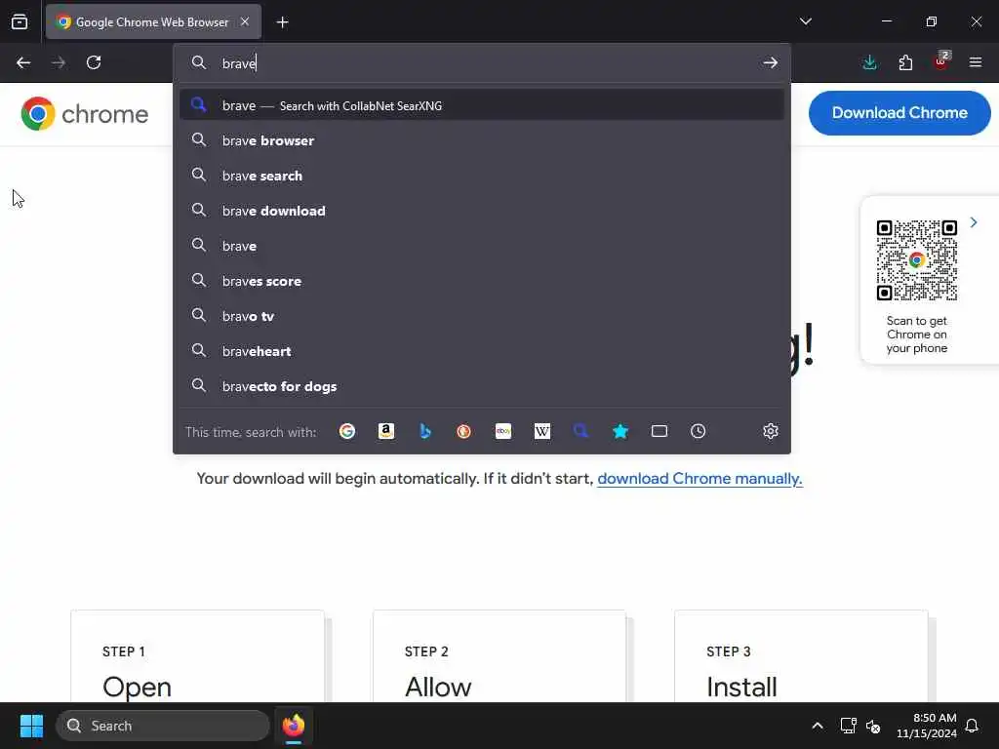999x749 pixels.
Task: Open the uBlock Origin extension icon
Action: click(941, 61)
